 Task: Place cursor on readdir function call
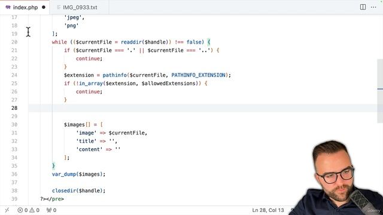(x=131, y=42)
